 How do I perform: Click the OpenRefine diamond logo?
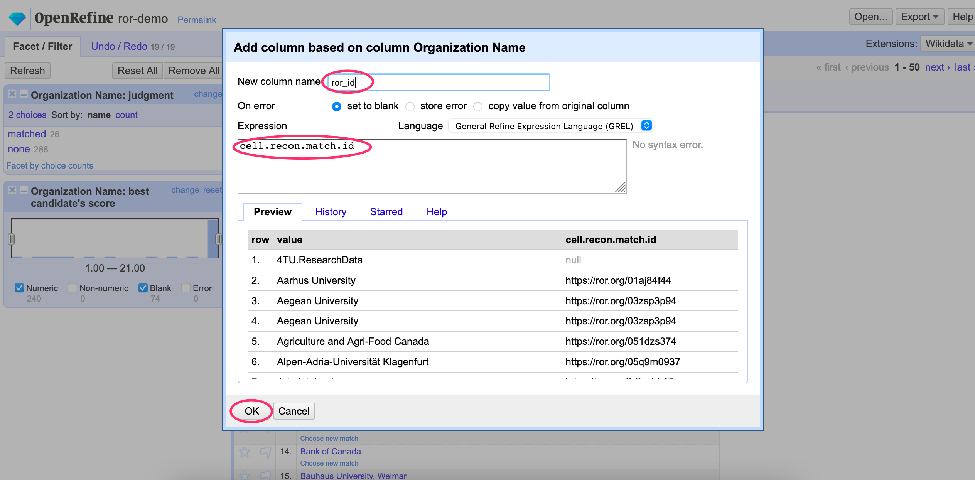(x=17, y=18)
